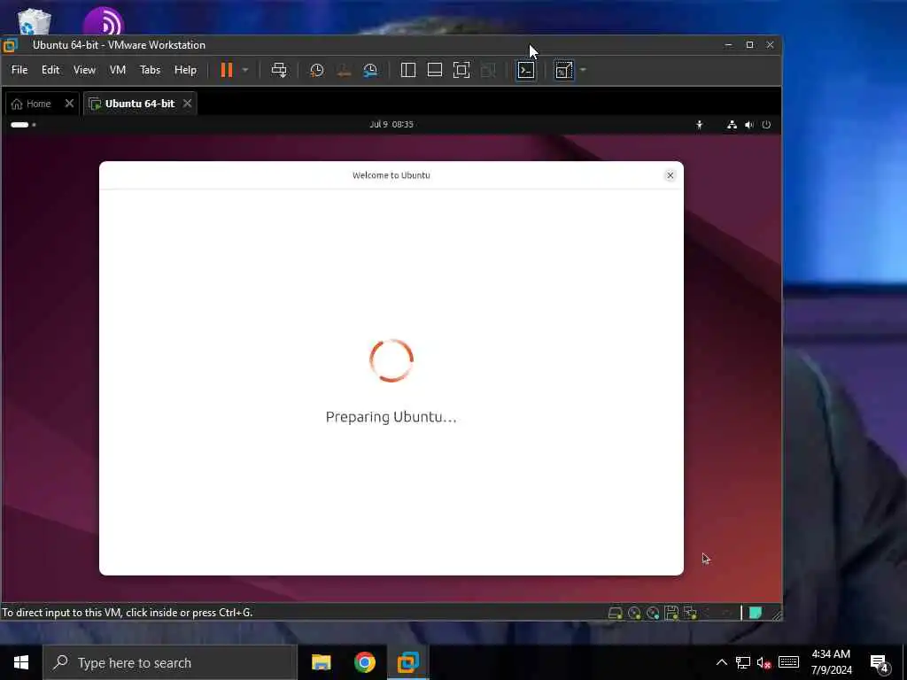Open the Tabs menu

pos(150,70)
